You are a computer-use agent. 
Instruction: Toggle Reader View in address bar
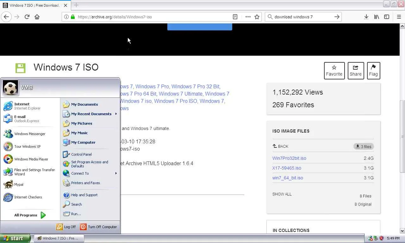[235, 17]
